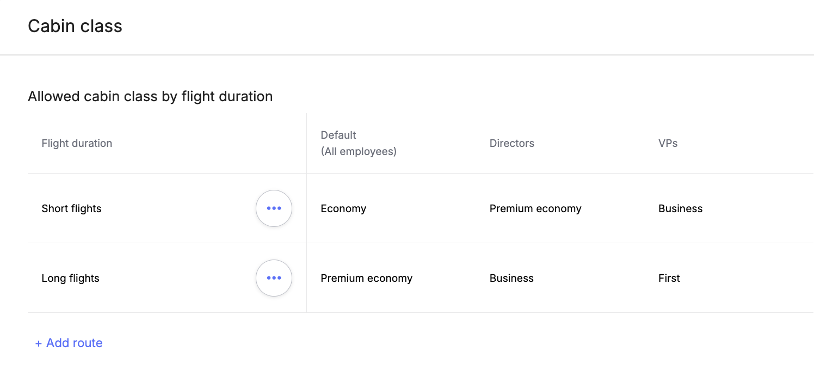This screenshot has width=814, height=370.
Task: Click First under VPs for Long flights
Action: [x=669, y=278]
